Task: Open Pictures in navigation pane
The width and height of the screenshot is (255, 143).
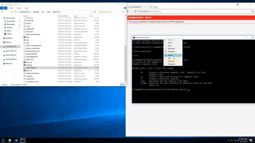Action: click(10, 27)
